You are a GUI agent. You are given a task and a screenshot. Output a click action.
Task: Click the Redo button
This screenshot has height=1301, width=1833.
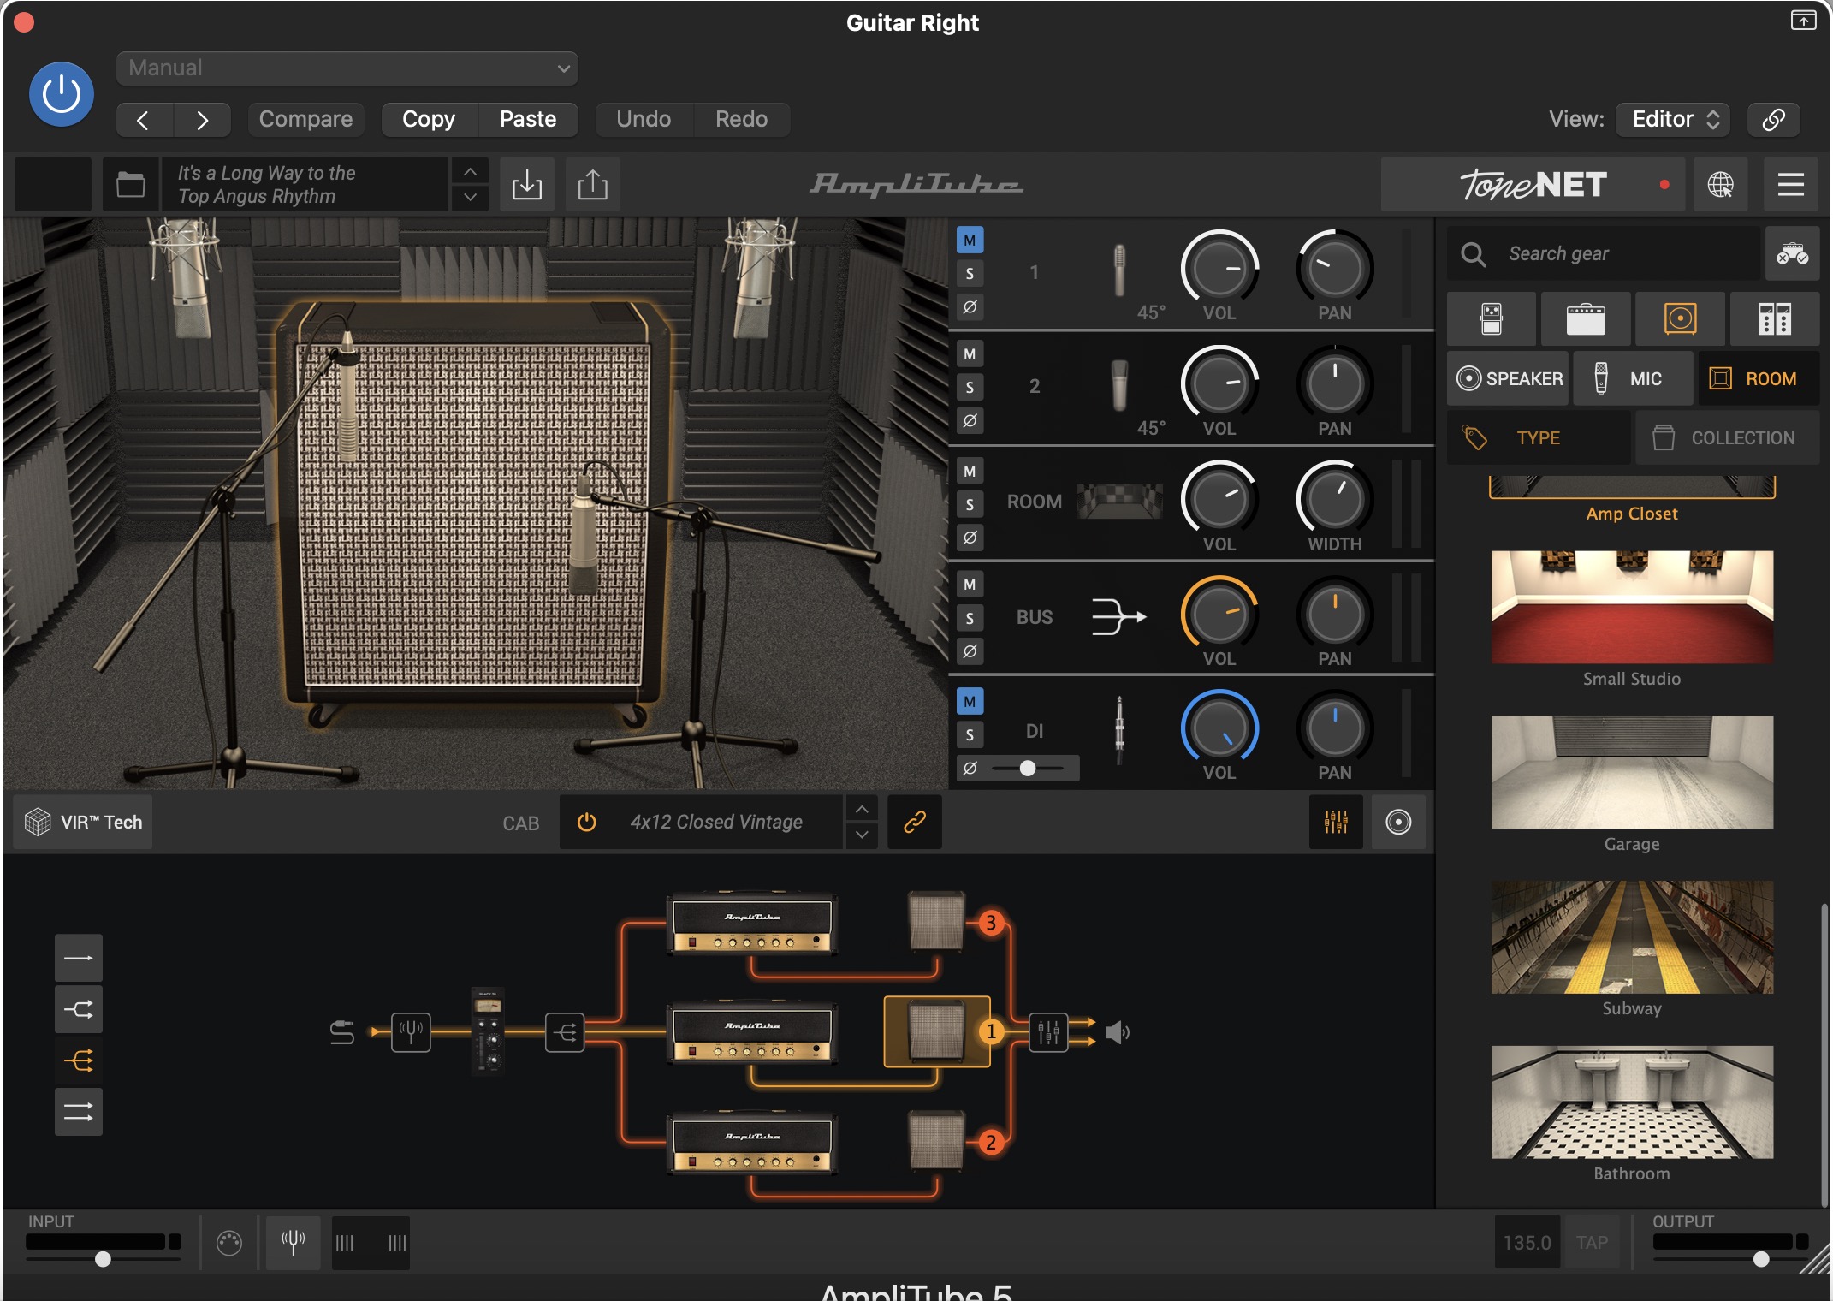(741, 119)
